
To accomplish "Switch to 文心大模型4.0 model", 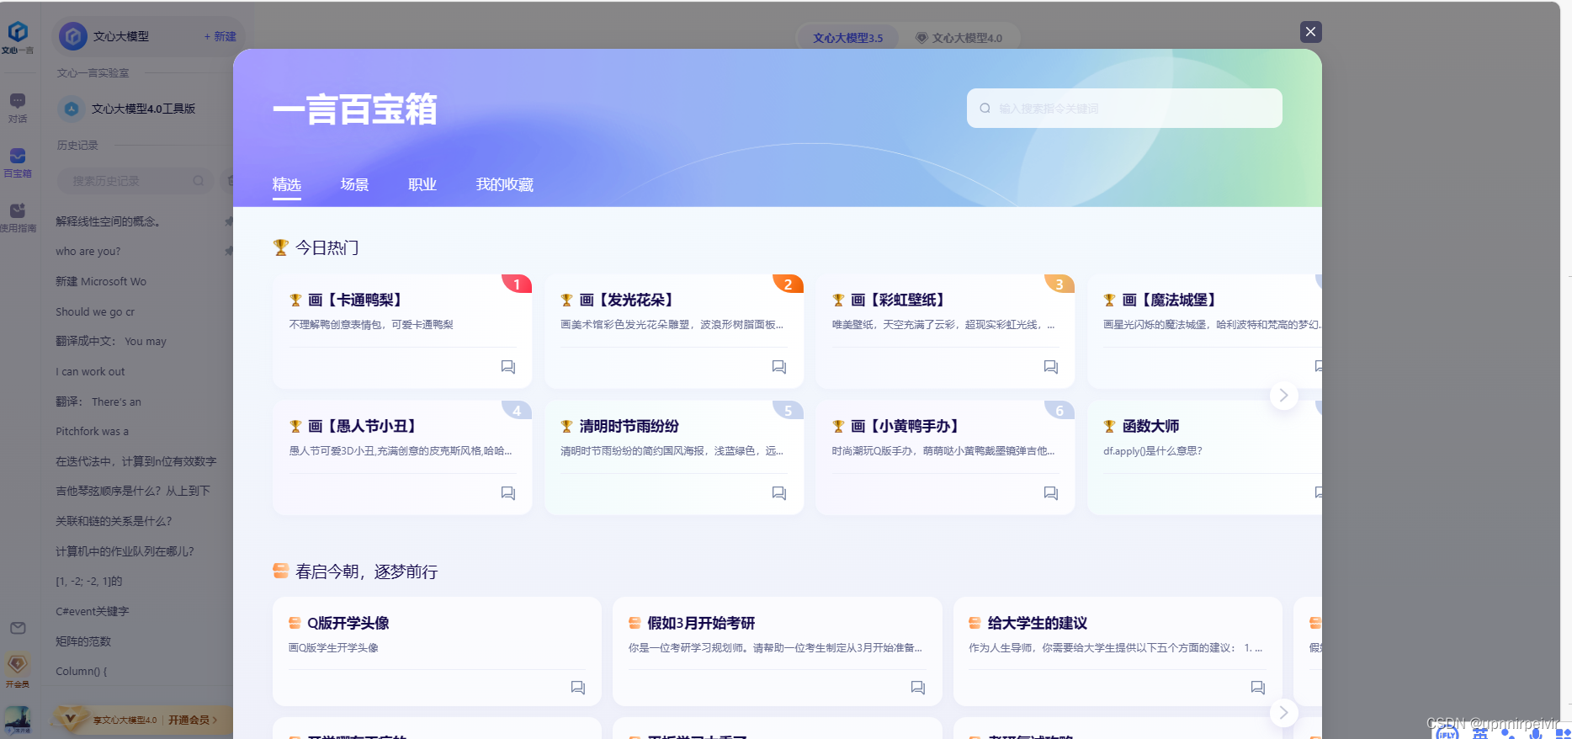I will 959,38.
